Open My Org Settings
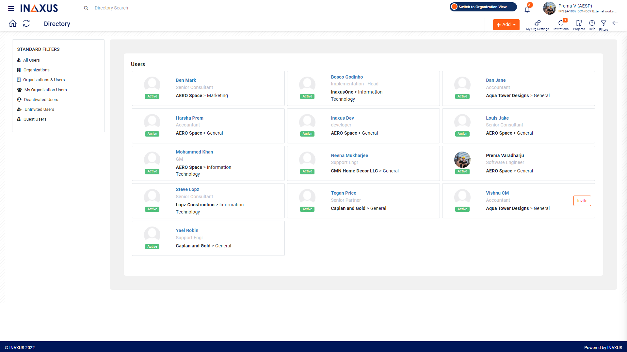This screenshot has width=627, height=352. [x=537, y=24]
